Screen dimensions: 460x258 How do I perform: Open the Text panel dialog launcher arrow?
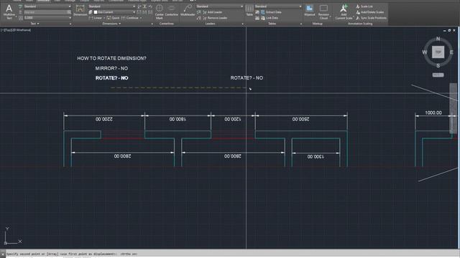70,24
